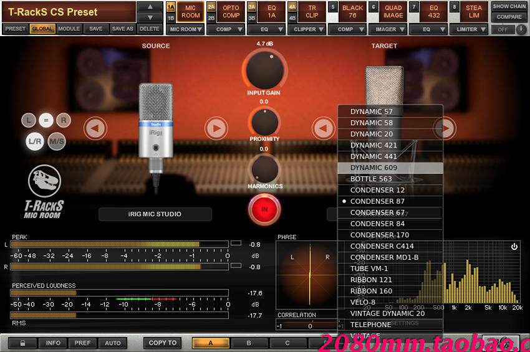
Task: Switch to snapshot A
Action: [211, 343]
